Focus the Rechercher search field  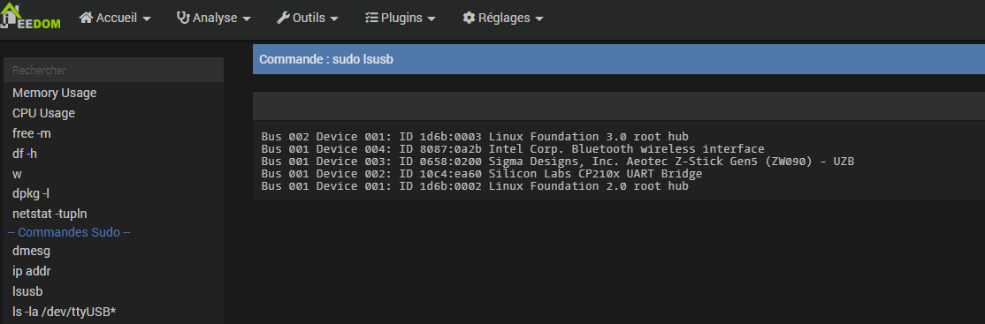114,71
